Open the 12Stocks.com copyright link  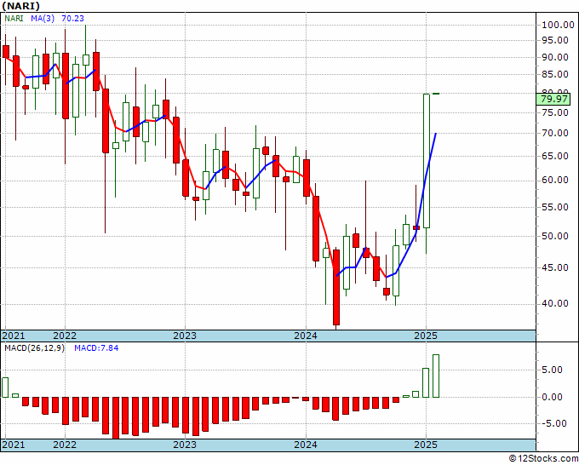click(543, 459)
